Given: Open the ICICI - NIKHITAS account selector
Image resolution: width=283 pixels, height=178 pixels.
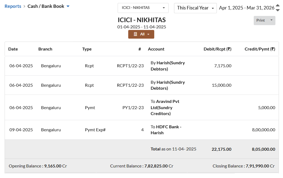Looking at the screenshot, I should [x=143, y=8].
